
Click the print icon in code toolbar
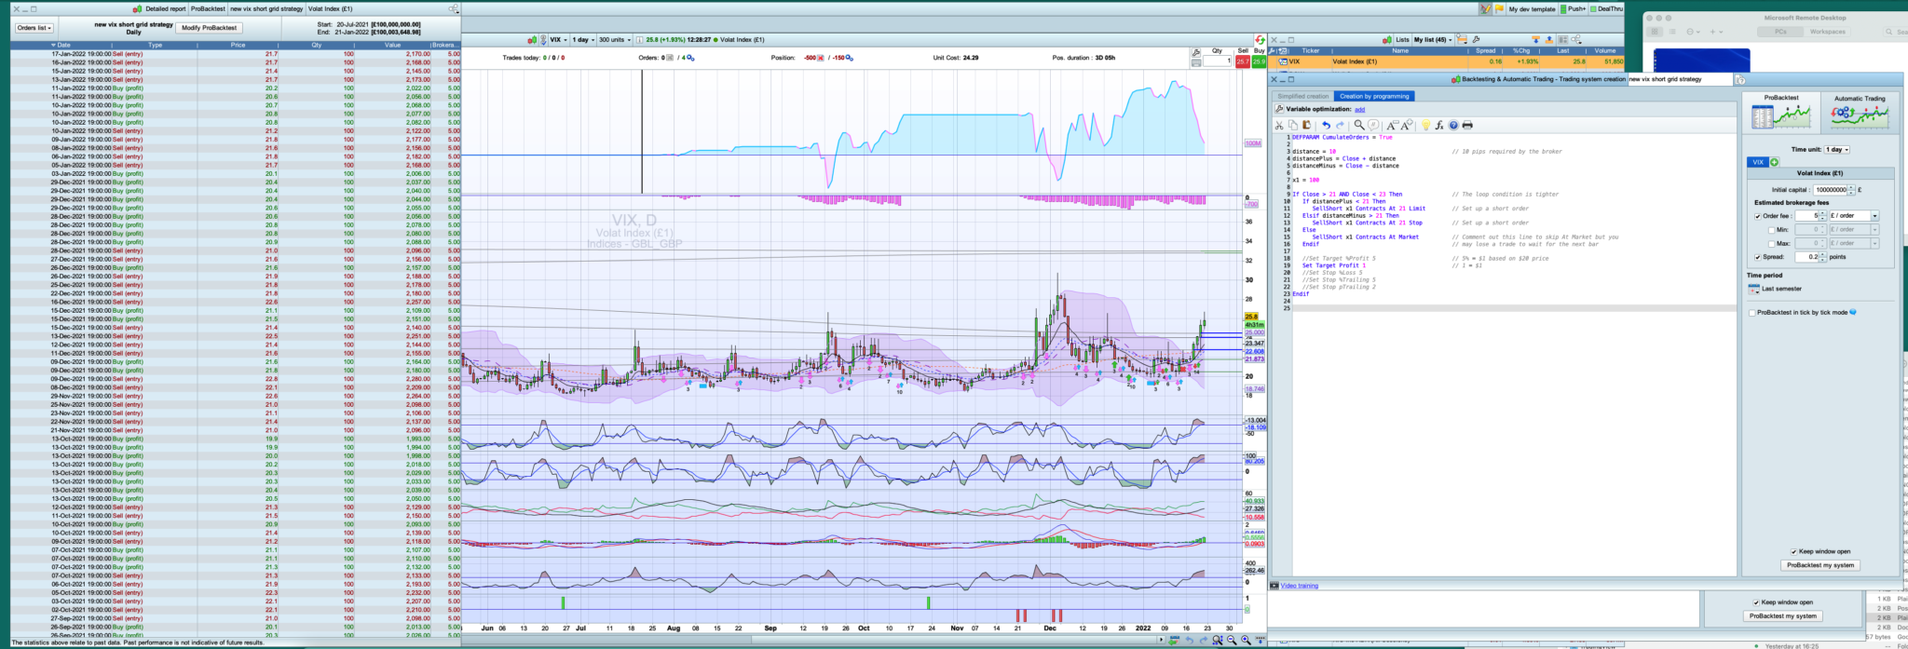(1467, 125)
